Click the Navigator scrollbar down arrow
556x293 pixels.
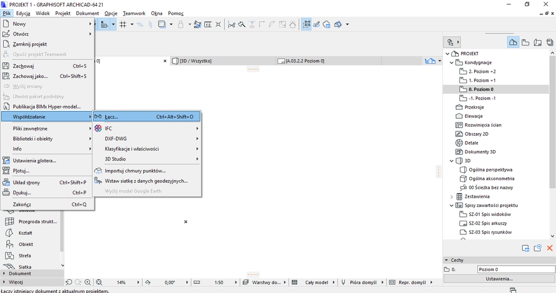(x=553, y=236)
